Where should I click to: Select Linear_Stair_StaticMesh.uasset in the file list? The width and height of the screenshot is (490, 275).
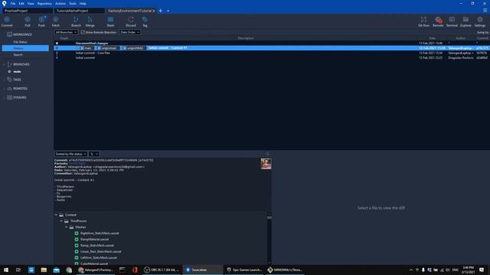(x=100, y=251)
